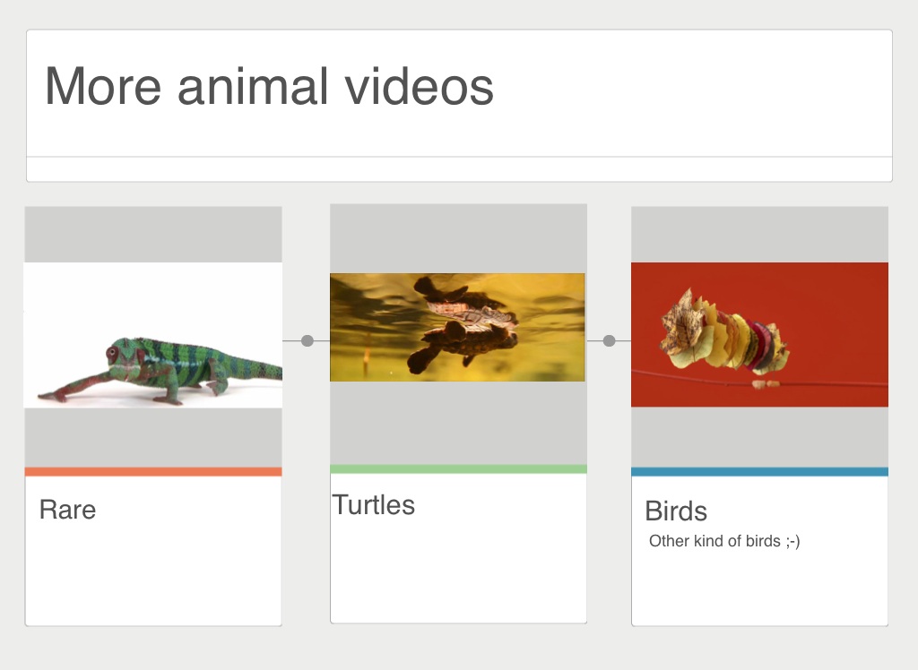Click the gray area above the chameleon image

point(153,235)
